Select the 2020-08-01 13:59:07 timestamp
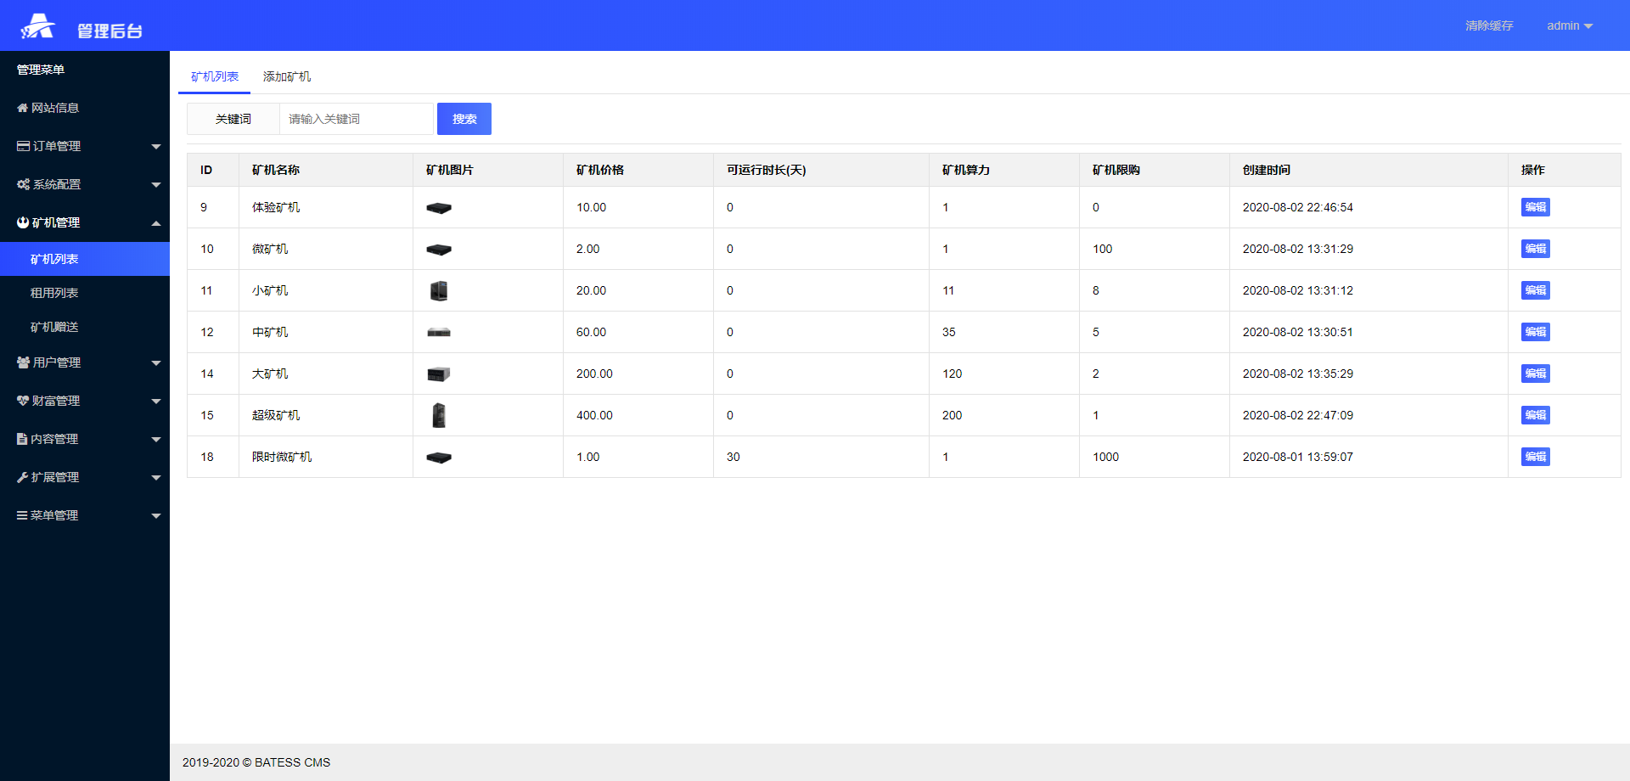Image resolution: width=1630 pixels, height=781 pixels. coord(1298,457)
